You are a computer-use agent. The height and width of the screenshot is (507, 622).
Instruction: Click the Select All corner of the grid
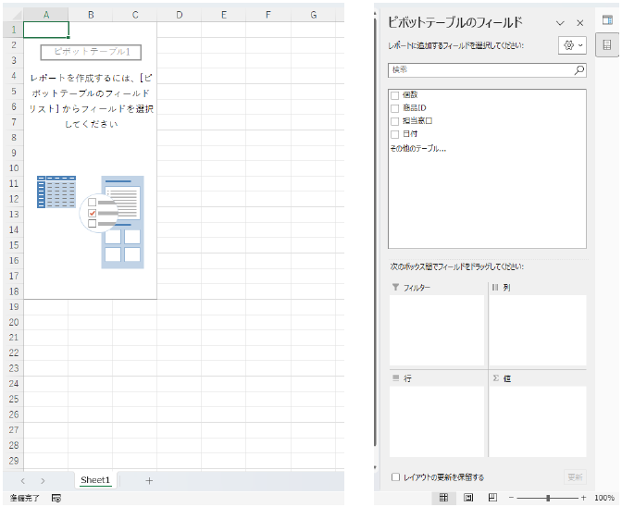tap(12, 15)
